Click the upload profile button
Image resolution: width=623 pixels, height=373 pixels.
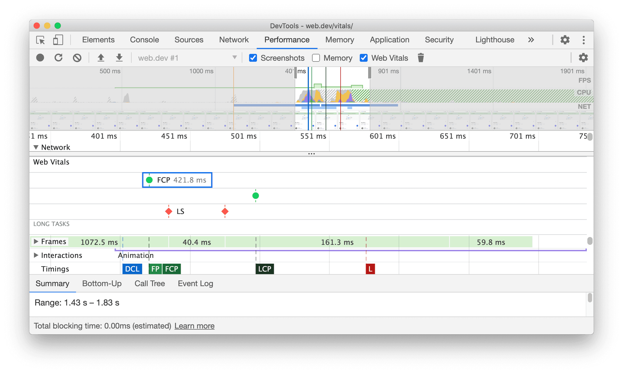click(x=99, y=58)
